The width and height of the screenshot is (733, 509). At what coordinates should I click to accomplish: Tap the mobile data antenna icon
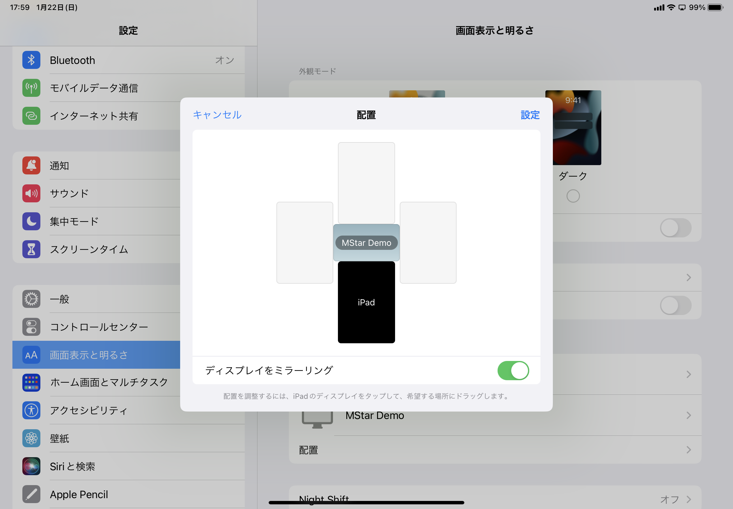(31, 88)
